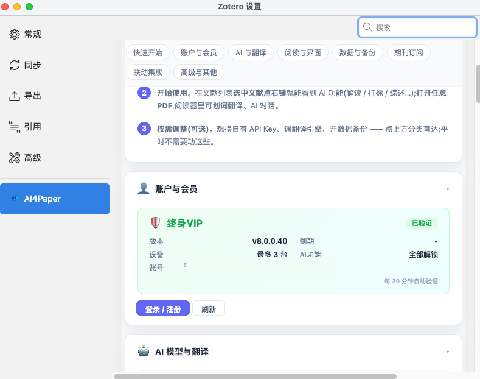480x379 pixels.
Task: Click the gear icon beside 常规
Action: click(x=15, y=34)
